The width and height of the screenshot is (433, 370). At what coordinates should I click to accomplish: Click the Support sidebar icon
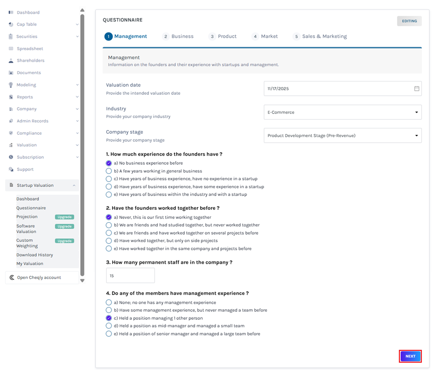pos(12,169)
